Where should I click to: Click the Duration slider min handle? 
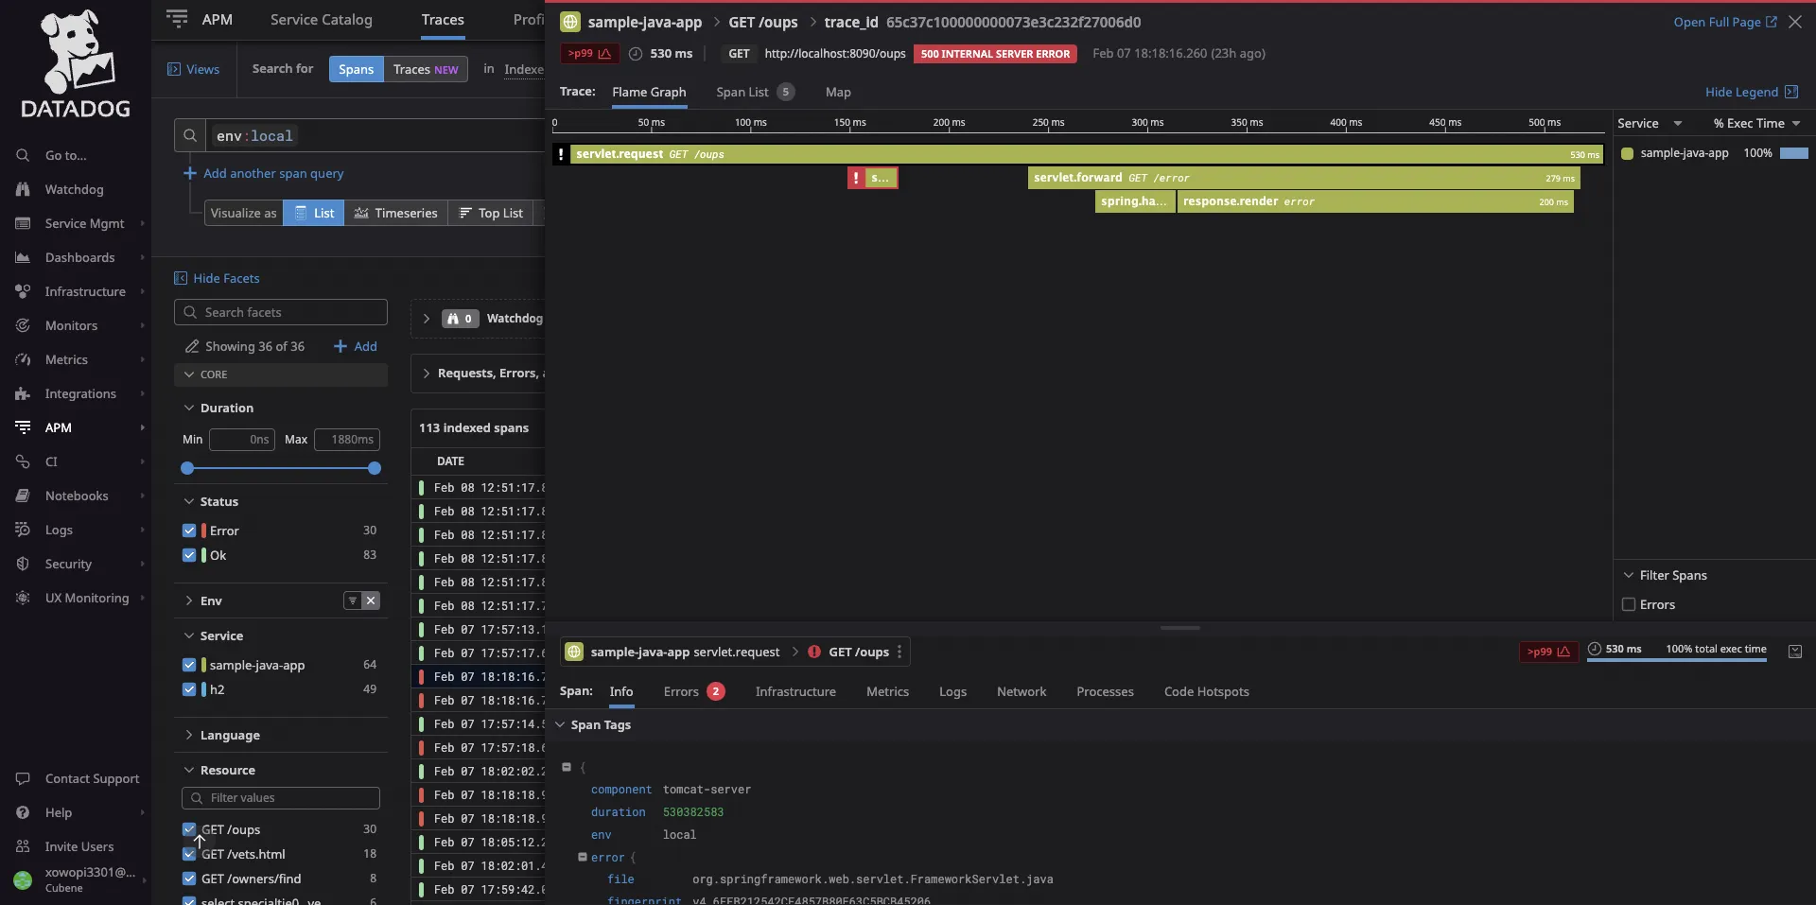pos(187,468)
